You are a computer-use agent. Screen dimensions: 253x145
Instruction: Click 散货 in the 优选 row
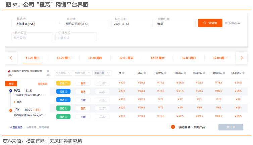pos(83,83)
